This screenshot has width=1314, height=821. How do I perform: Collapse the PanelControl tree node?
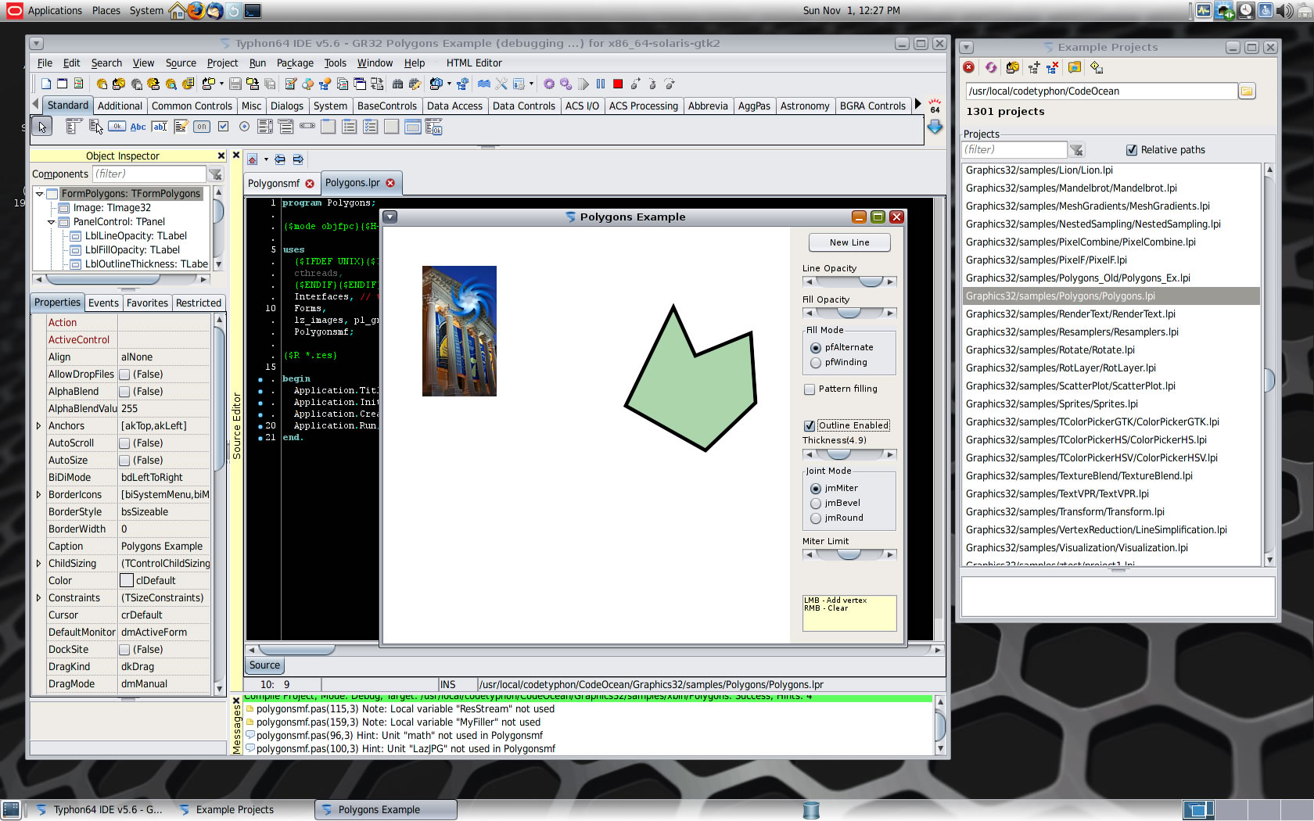(52, 222)
